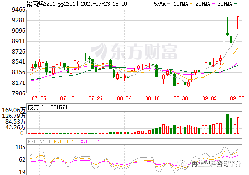Click price axis label 8911
249x175 pixels.
[19, 41]
